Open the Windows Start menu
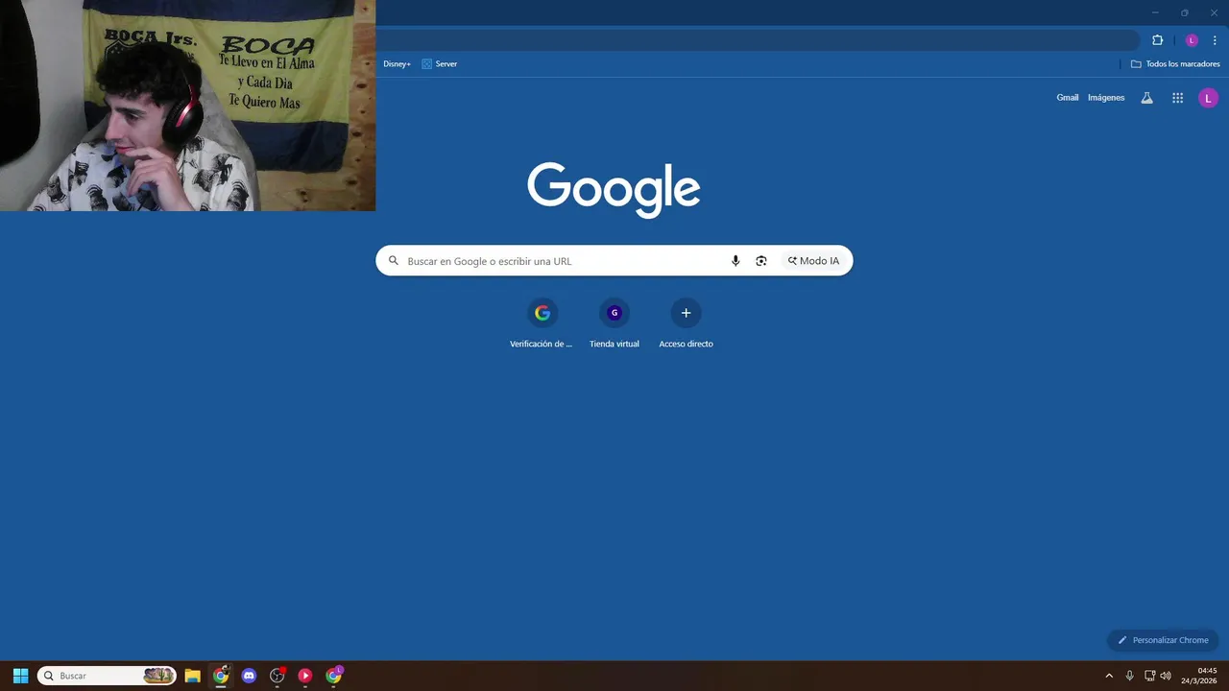The width and height of the screenshot is (1229, 691). [20, 676]
